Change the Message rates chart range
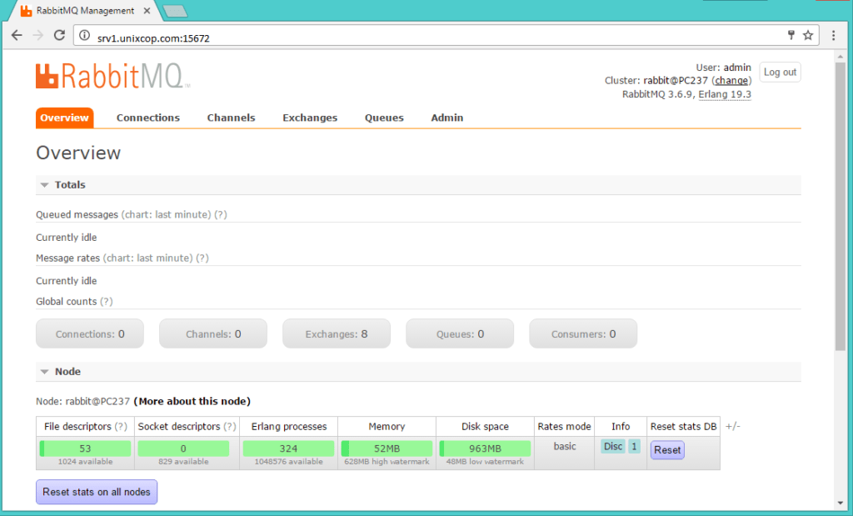The width and height of the screenshot is (853, 516). [148, 258]
